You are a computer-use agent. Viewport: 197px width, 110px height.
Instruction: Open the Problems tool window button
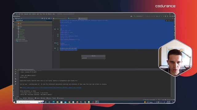[x=31, y=98]
